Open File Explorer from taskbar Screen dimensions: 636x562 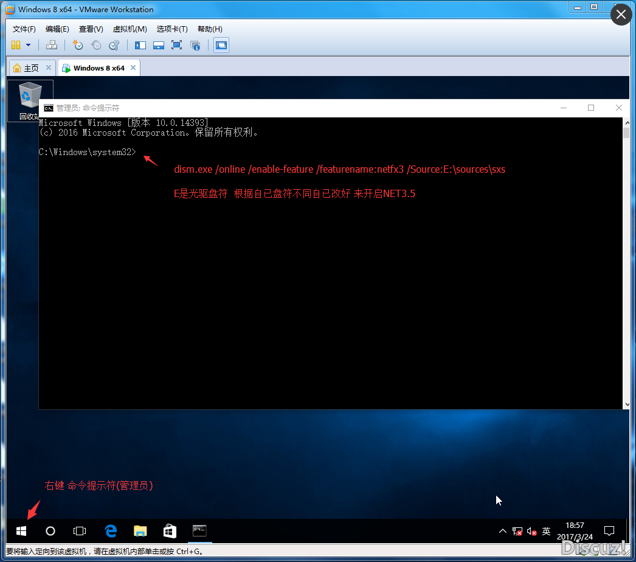coord(140,531)
